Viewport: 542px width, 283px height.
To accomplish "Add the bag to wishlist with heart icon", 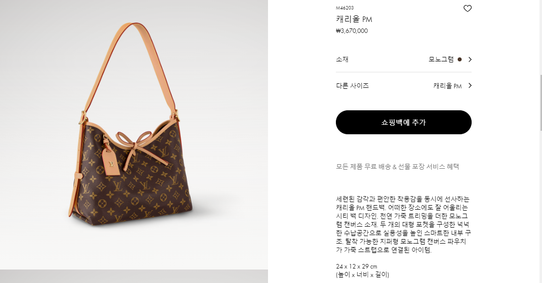I will 467,8.
